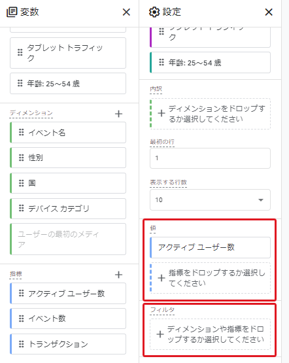
Task: Click the 最初の行 input field
Action: tap(210, 158)
